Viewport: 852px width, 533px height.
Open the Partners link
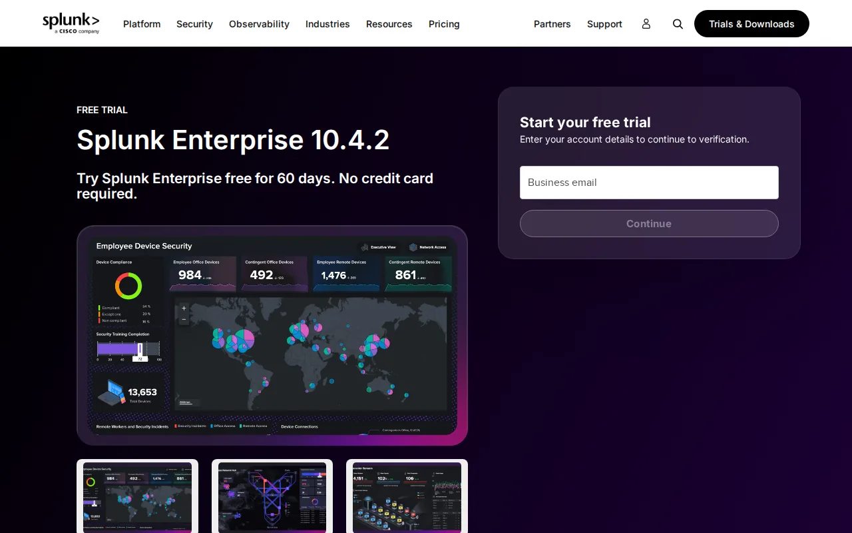552,24
